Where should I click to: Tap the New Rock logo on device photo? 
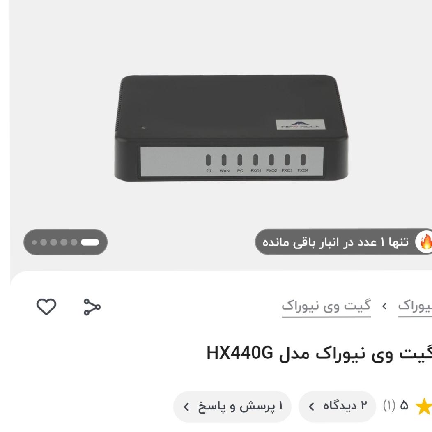300,125
